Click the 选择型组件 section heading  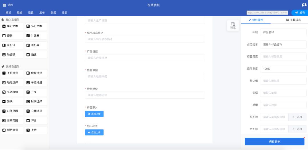point(13,66)
